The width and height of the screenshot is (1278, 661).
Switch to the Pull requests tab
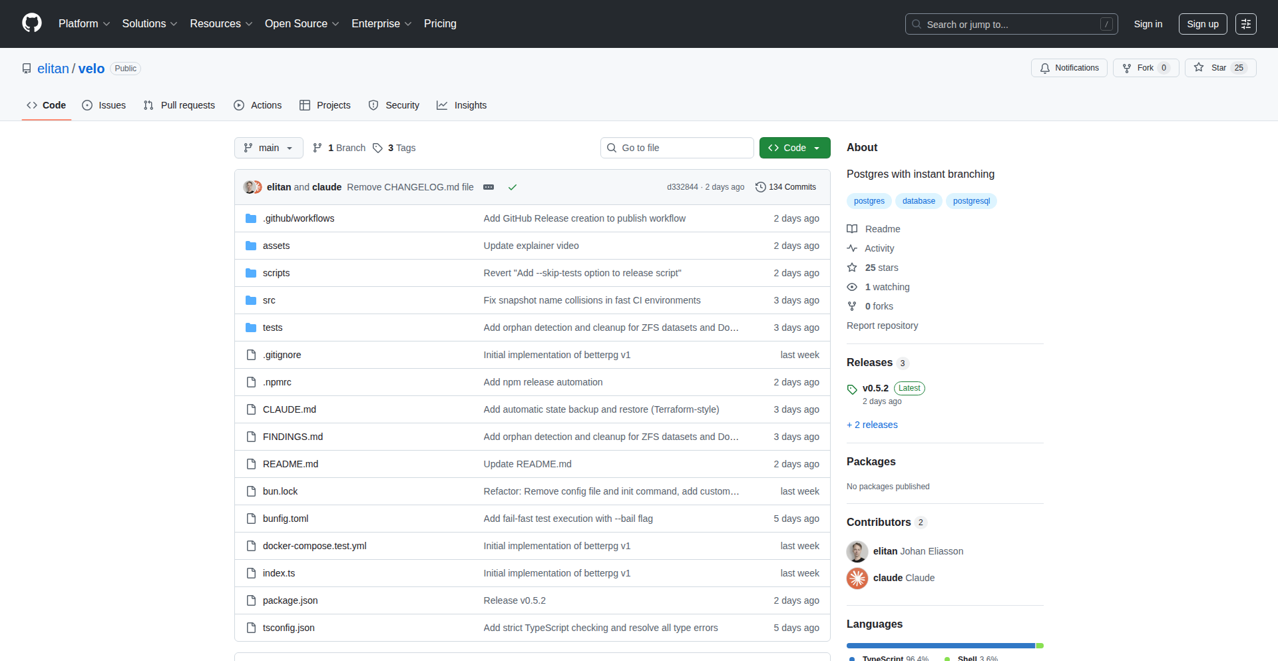tap(180, 105)
